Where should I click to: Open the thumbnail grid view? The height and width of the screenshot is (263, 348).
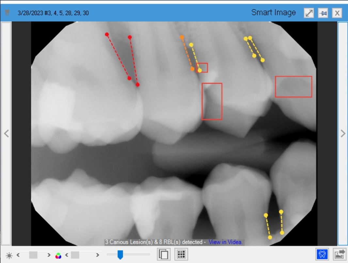pos(181,254)
